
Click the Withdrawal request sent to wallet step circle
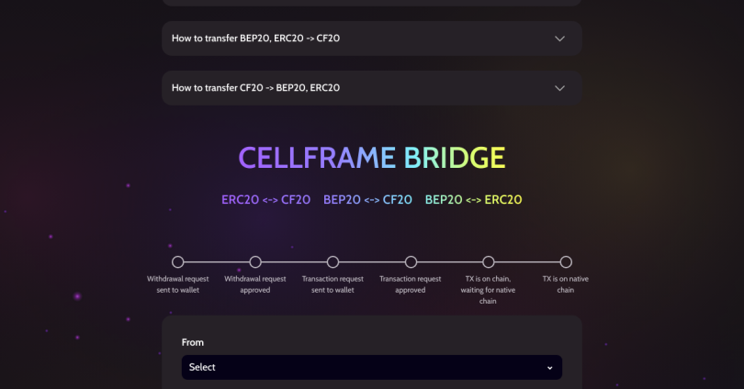coord(178,262)
